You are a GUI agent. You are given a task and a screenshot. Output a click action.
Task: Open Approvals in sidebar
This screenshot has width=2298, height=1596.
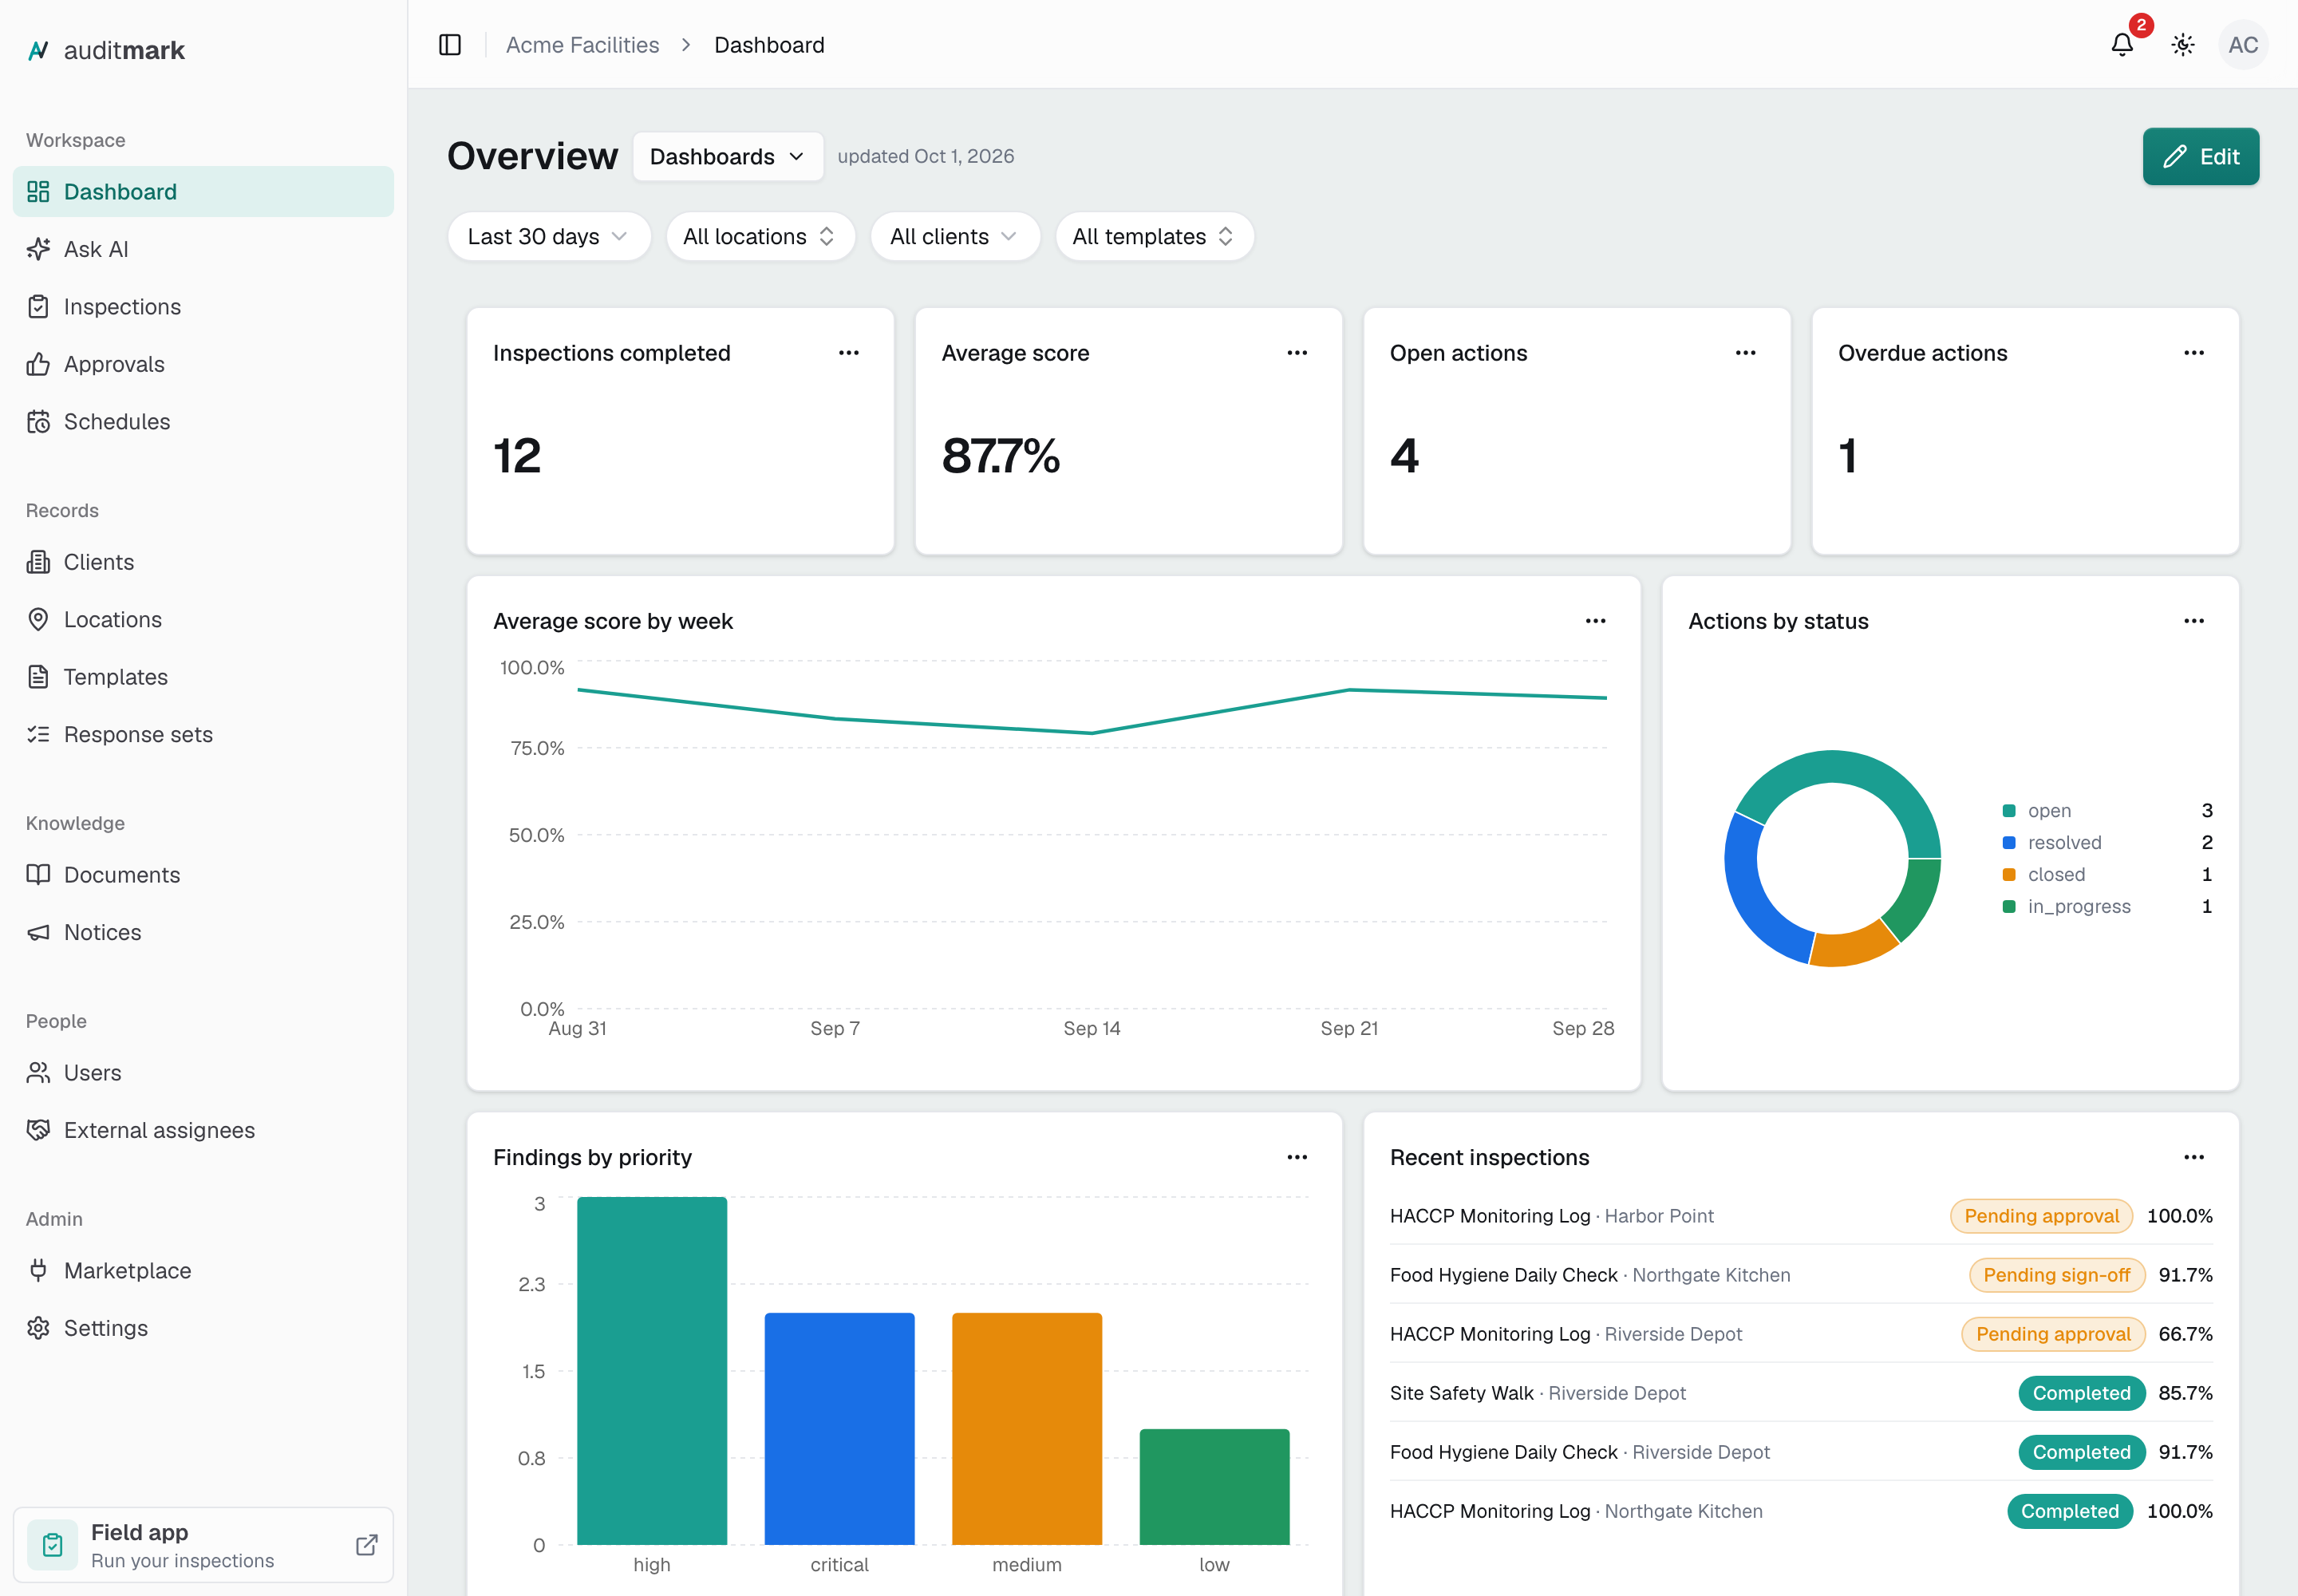(203, 364)
